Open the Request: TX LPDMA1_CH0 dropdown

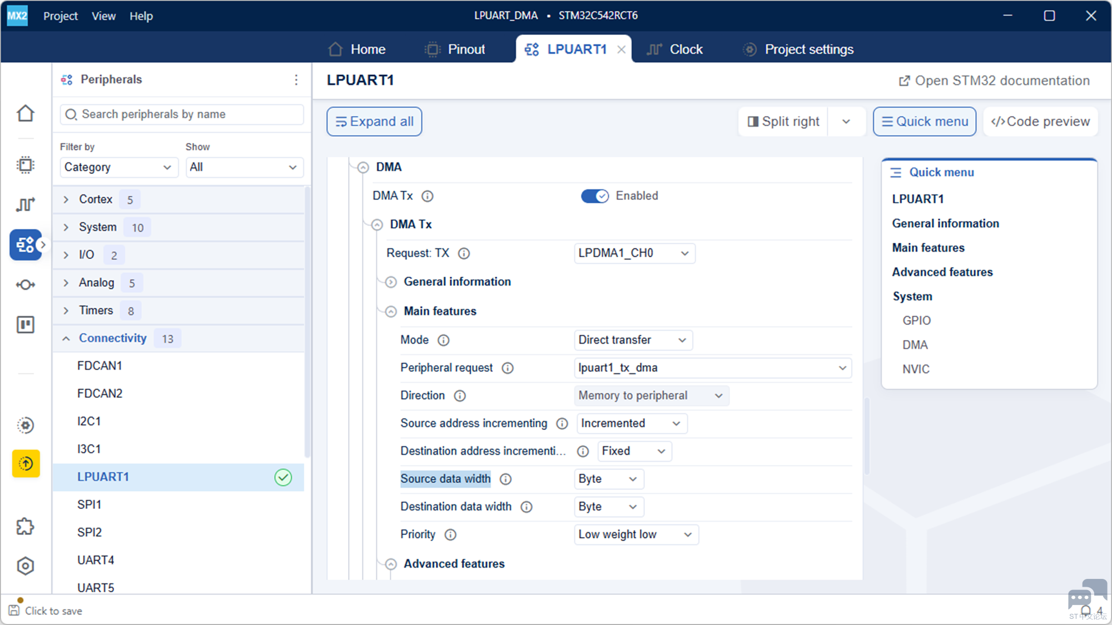[634, 253]
